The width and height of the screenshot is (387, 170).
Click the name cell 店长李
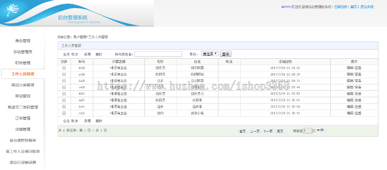coord(197,107)
